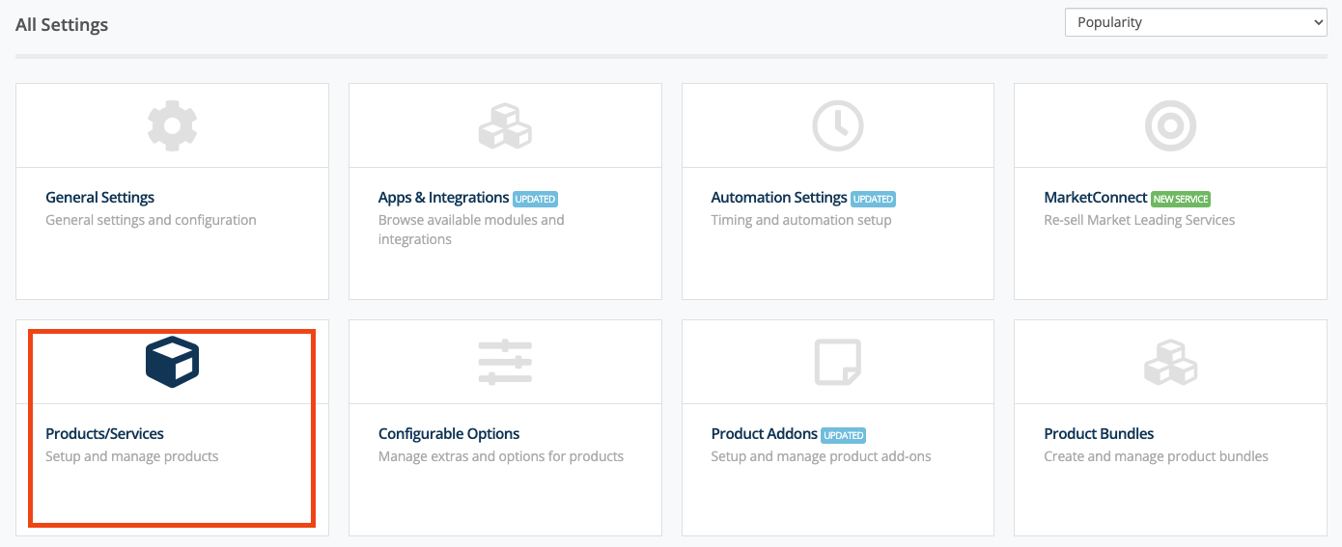
Task: Click 'Re-sell Market Leading Services' description
Action: 1139,220
